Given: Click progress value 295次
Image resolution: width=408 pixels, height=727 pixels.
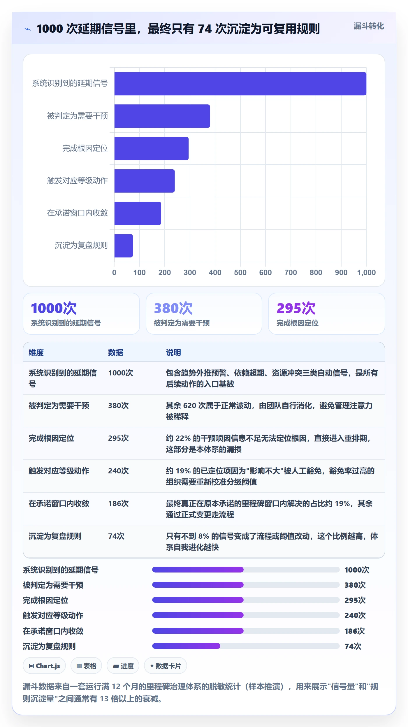Looking at the screenshot, I should [355, 600].
